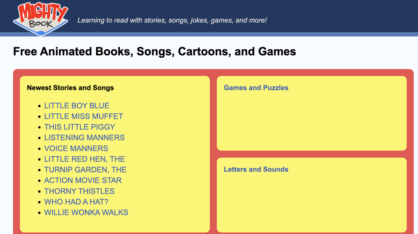Image resolution: width=418 pixels, height=234 pixels.
Task: Click inside the Games and Puzzles yellow panel
Action: [311, 123]
